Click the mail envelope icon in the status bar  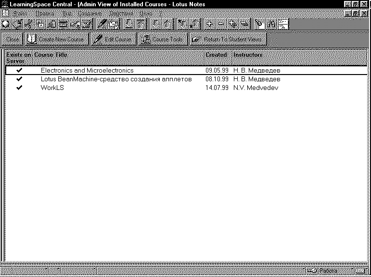coord(360,271)
